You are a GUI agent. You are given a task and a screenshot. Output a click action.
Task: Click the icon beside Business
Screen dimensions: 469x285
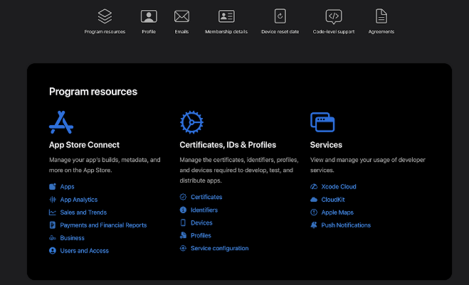tap(53, 238)
